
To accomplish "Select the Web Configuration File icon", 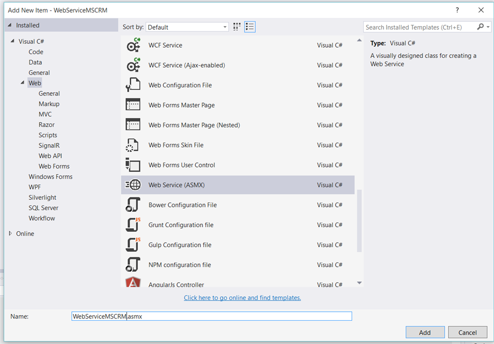I will point(133,85).
